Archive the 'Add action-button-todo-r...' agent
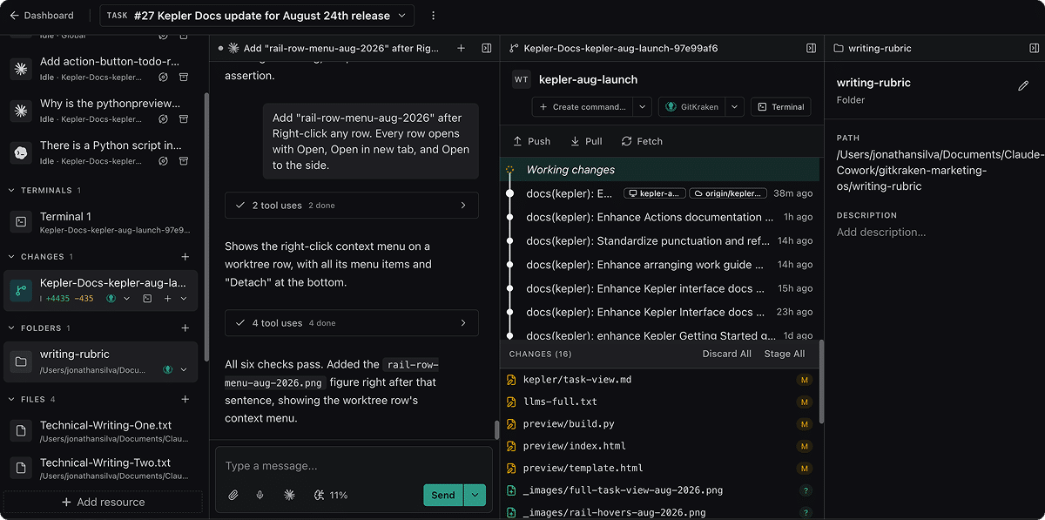Image resolution: width=1045 pixels, height=520 pixels. click(184, 78)
